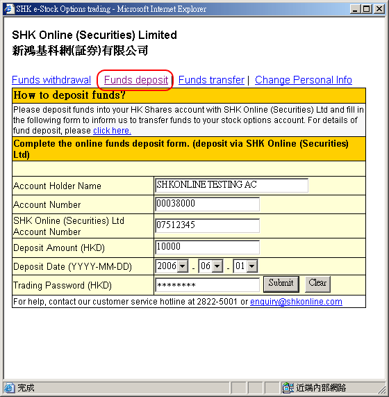Select the Account Number input field
This screenshot has width=389, height=397.
pos(207,204)
